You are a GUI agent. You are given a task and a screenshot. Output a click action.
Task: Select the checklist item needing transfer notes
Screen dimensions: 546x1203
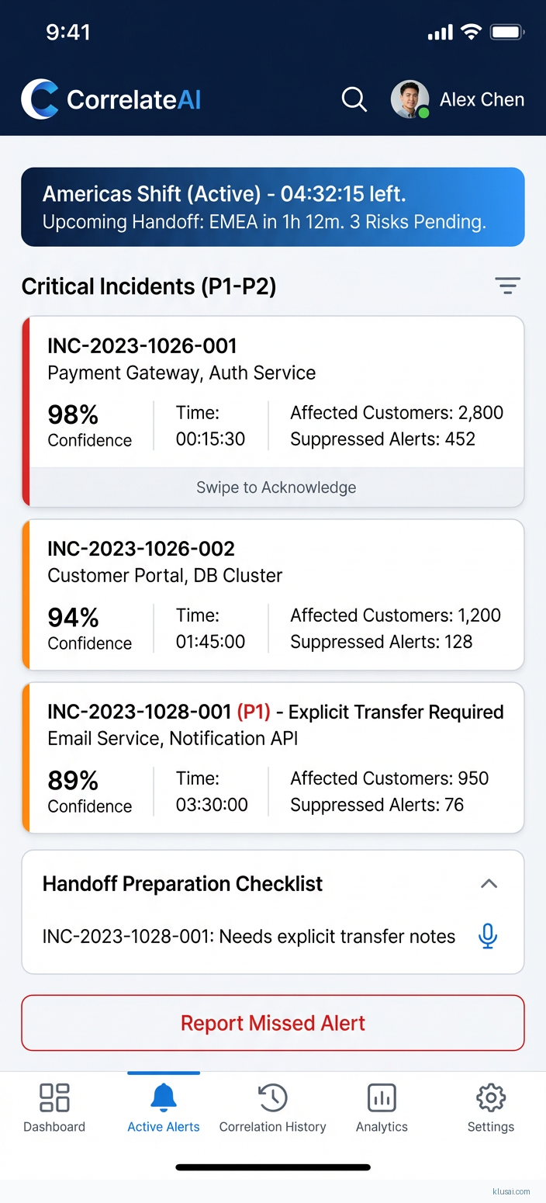[248, 937]
